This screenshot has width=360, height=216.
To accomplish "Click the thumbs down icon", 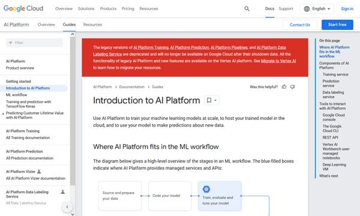I will (x=292, y=87).
